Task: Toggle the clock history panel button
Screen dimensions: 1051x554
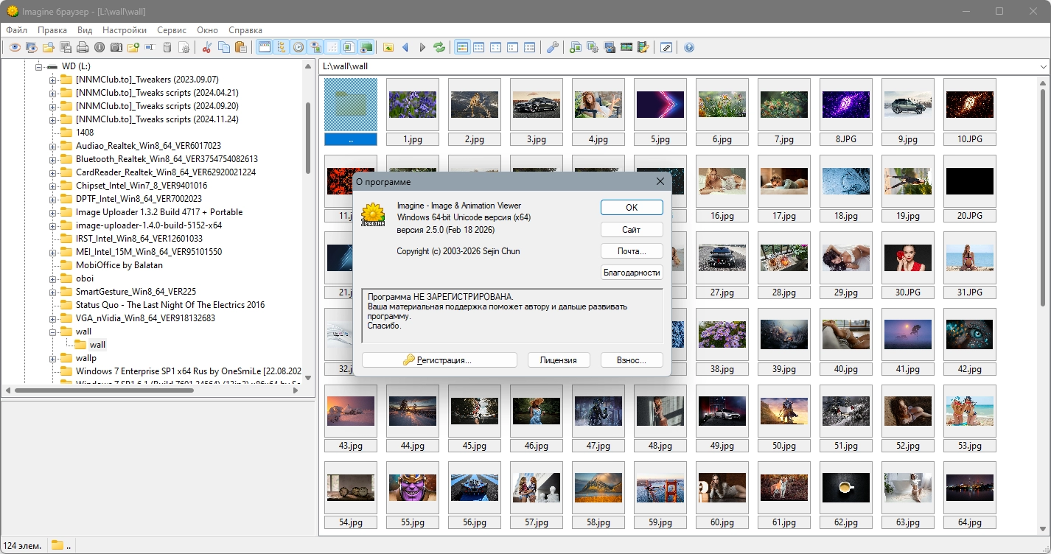Action: point(298,48)
